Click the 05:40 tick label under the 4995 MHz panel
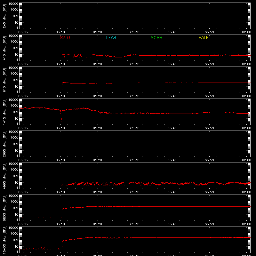Viewport: 256px width, 256px height. (172, 192)
